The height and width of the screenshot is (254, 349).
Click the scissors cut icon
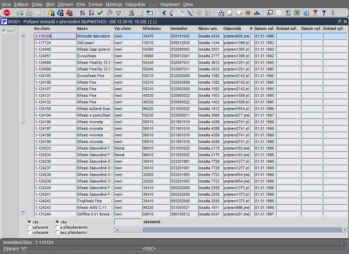[162, 13]
